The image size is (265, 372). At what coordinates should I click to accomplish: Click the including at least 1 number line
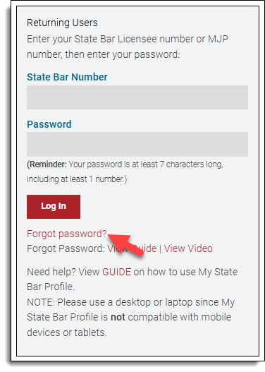point(77,179)
